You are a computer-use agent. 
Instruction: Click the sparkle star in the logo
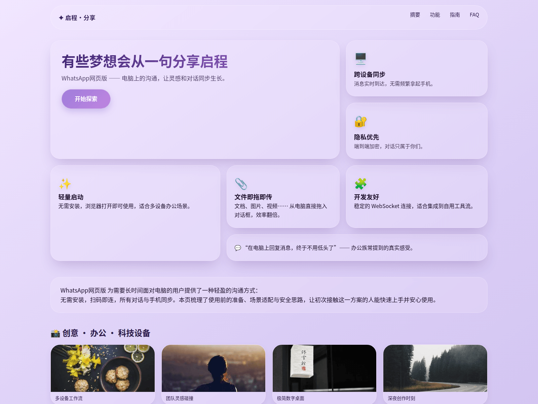point(61,18)
